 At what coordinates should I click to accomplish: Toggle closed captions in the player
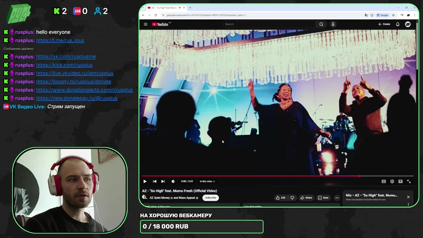coord(384,181)
